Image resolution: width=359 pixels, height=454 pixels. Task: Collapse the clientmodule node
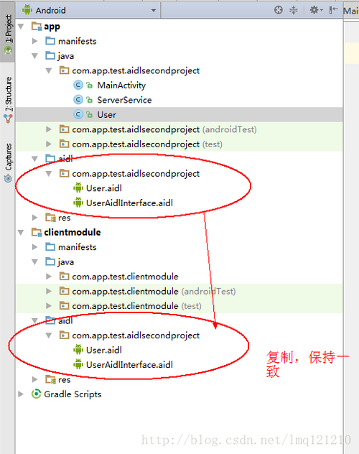pyautogui.click(x=21, y=232)
